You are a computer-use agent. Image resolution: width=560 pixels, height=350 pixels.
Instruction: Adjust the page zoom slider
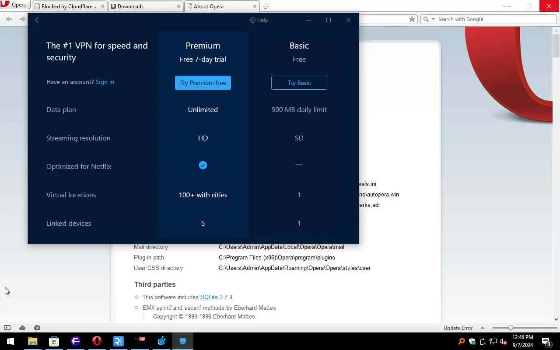pos(510,328)
